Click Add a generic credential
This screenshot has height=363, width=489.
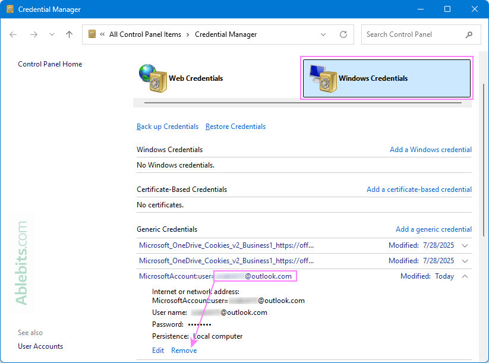pyautogui.click(x=434, y=229)
